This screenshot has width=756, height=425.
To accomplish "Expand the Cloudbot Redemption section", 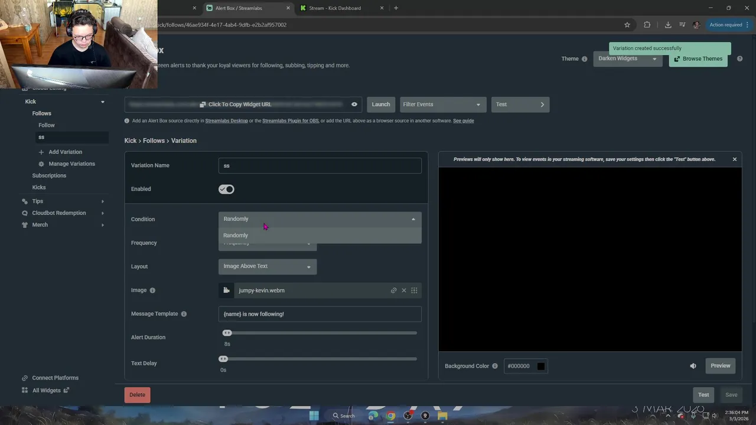I will pyautogui.click(x=102, y=213).
